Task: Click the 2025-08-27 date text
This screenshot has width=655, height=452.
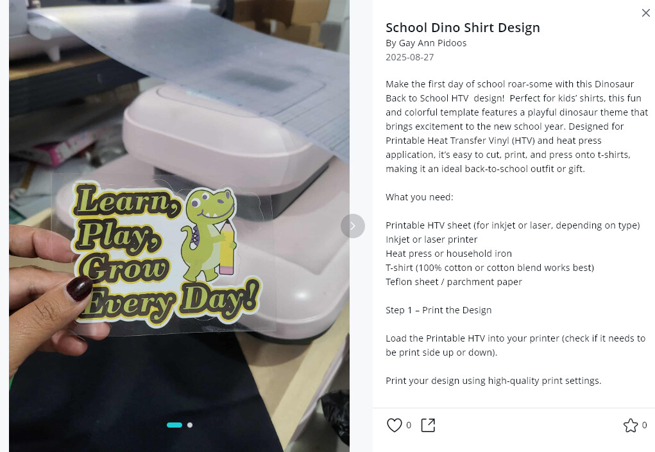Action: coord(409,57)
